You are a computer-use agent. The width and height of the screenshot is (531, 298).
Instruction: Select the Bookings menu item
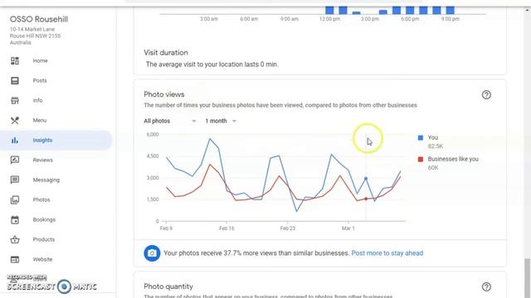44,219
